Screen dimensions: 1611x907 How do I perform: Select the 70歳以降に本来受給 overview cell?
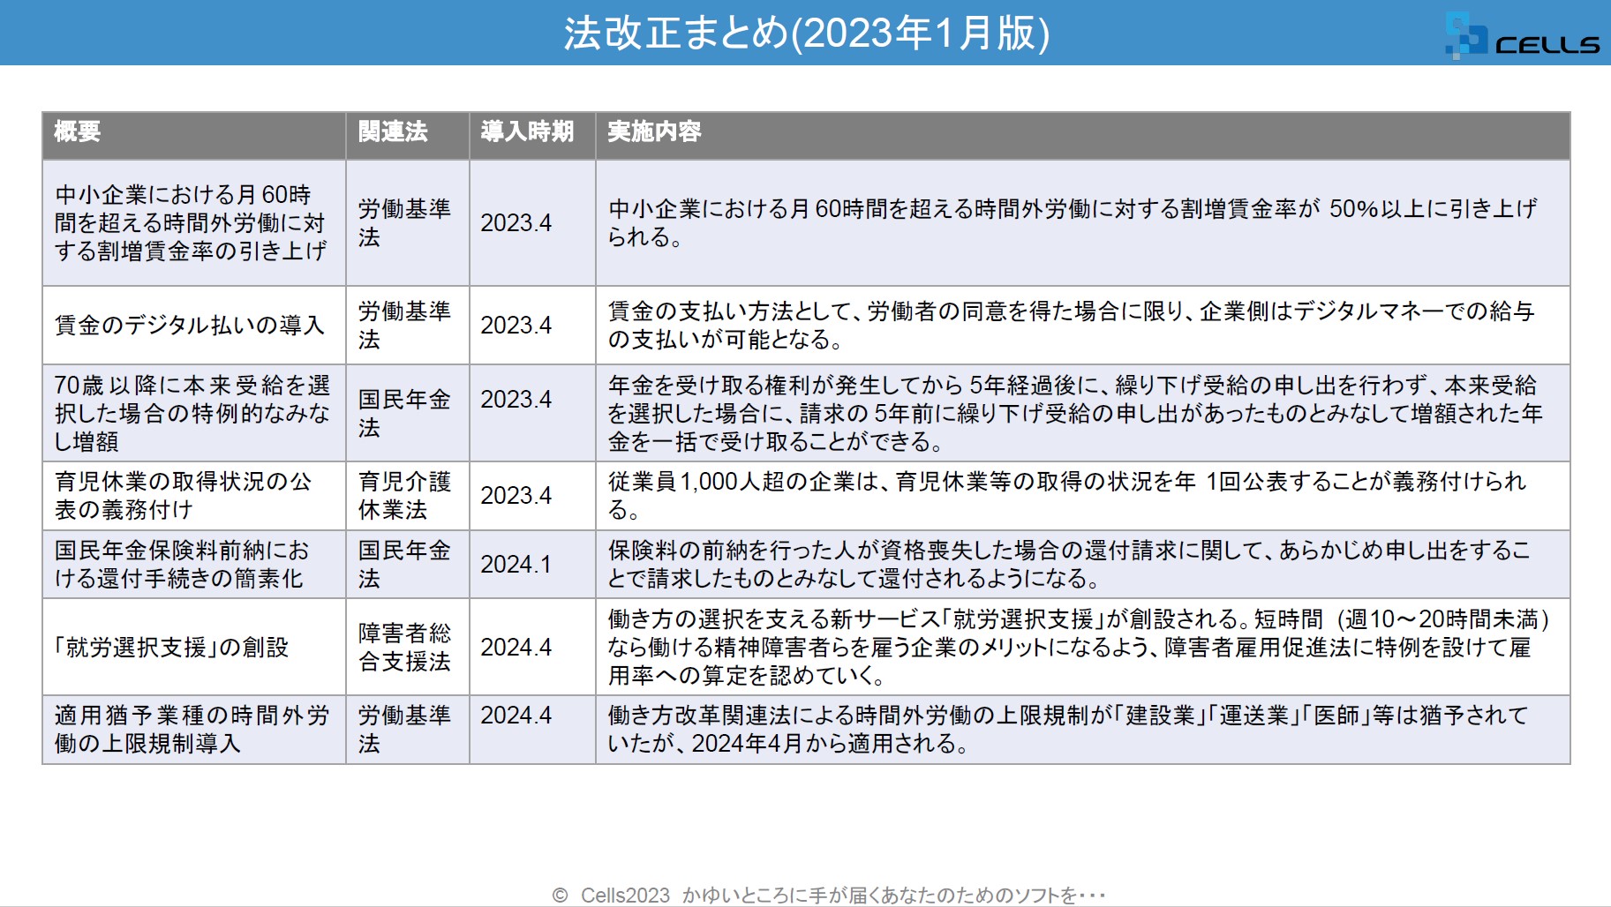click(194, 413)
